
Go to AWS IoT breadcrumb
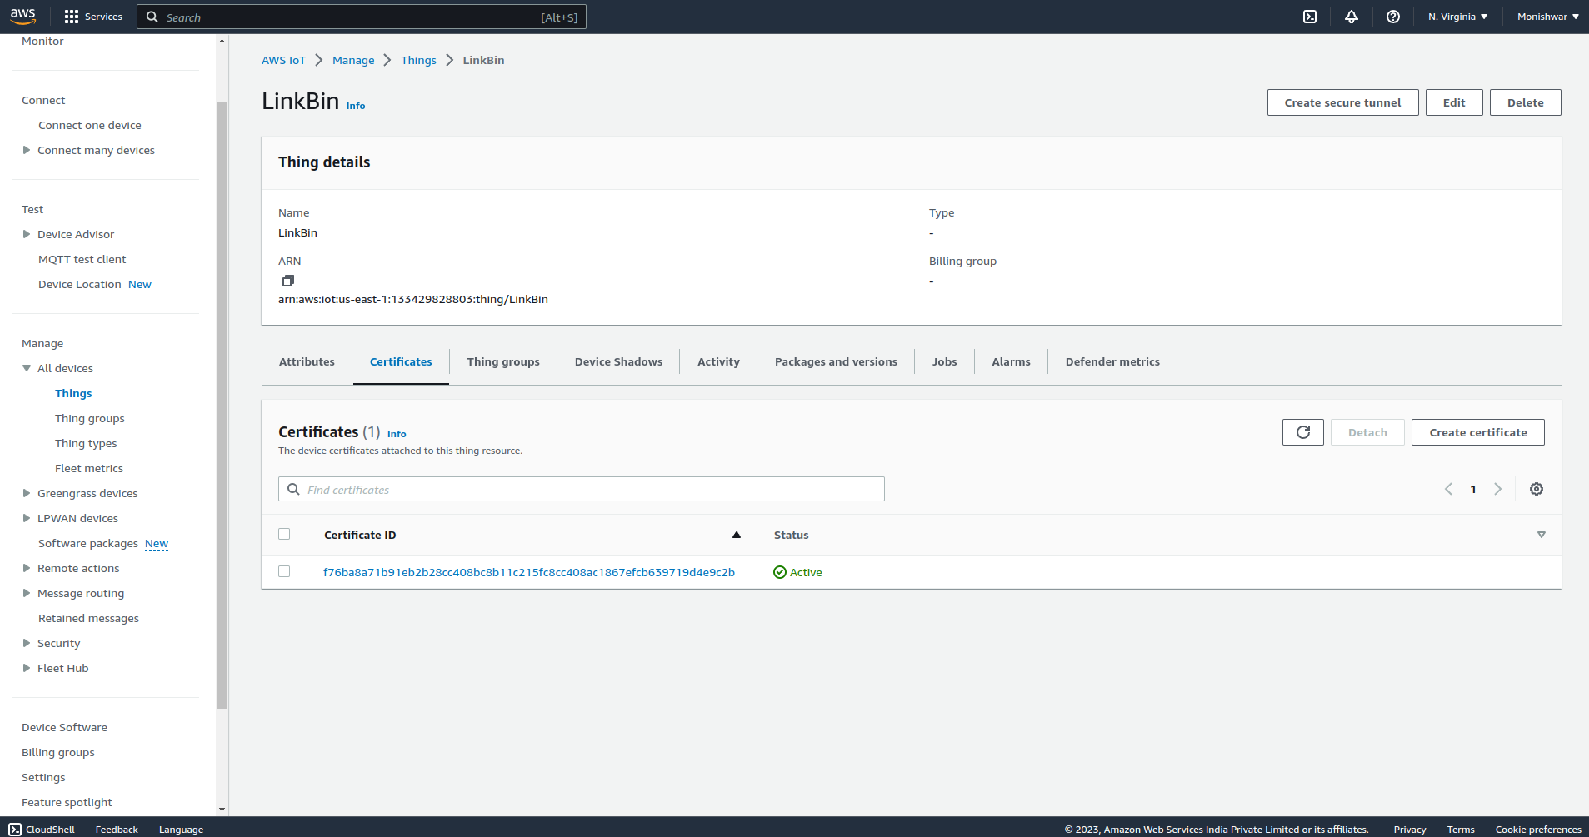pos(283,60)
